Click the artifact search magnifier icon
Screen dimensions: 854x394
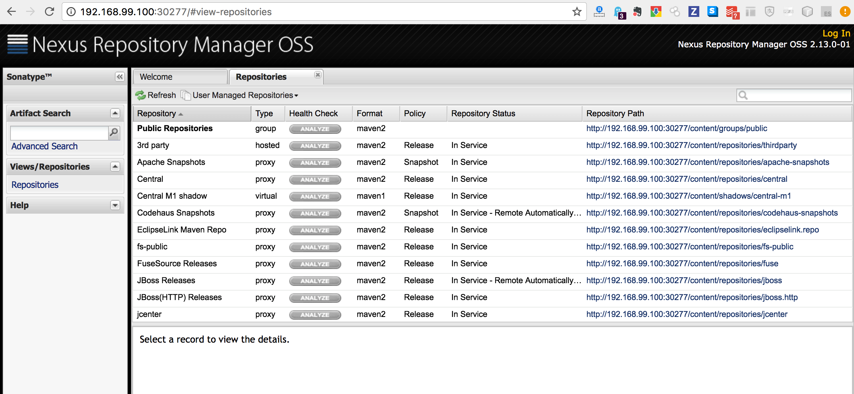114,133
